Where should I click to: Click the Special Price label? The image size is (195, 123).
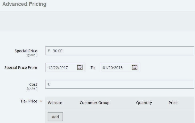click(26, 51)
